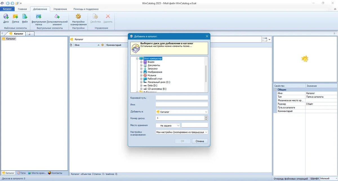The width and height of the screenshot is (338, 181).
Task: Open the Добавить в dropdown
Action: 182,112
